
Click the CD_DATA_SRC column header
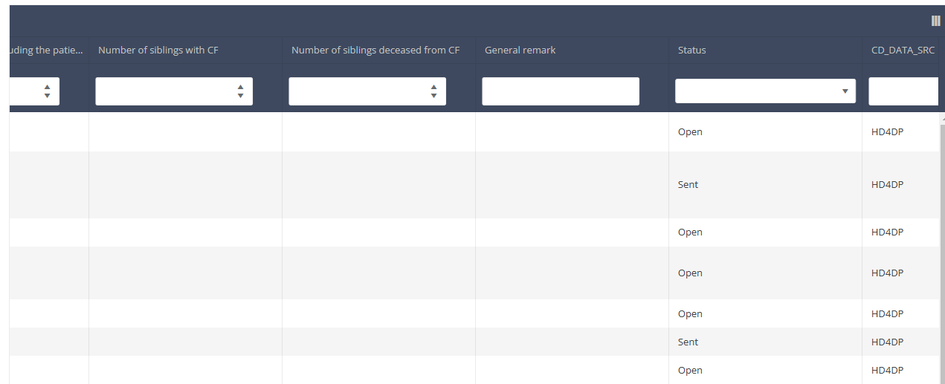point(903,51)
